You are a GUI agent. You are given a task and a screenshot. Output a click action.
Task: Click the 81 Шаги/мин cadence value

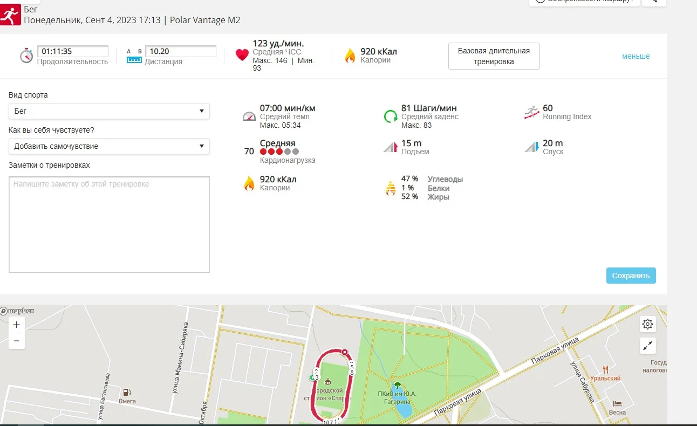pos(429,108)
